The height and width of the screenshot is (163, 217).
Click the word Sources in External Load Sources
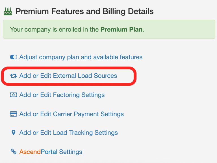(105, 76)
